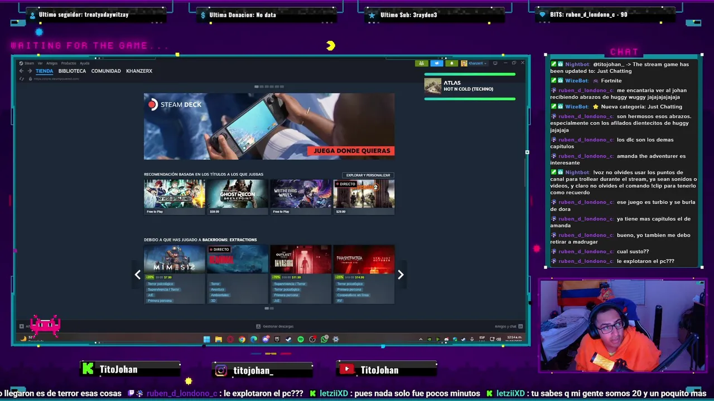Open the Steam Deck banner

click(x=269, y=126)
